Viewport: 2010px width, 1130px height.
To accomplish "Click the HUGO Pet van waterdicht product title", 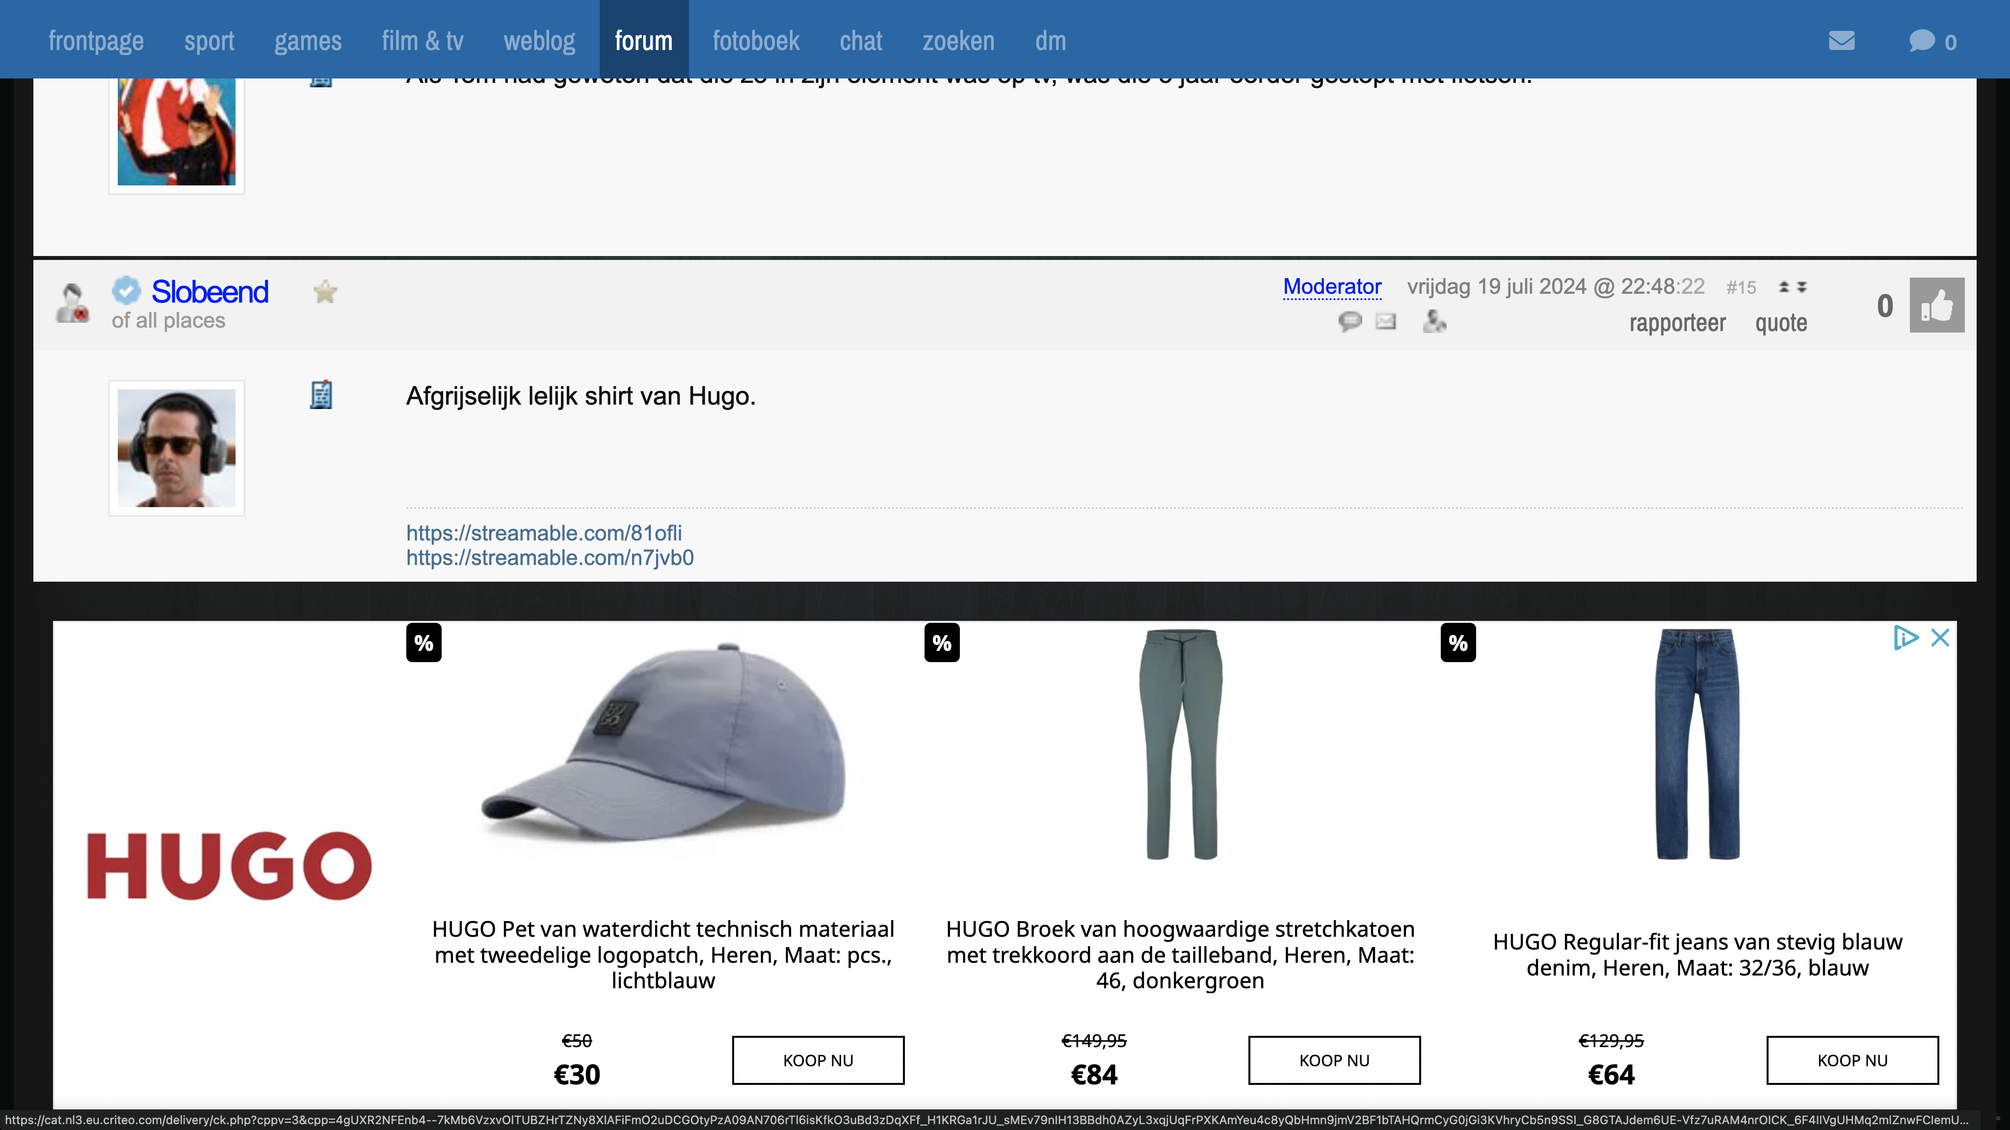I will (x=663, y=954).
